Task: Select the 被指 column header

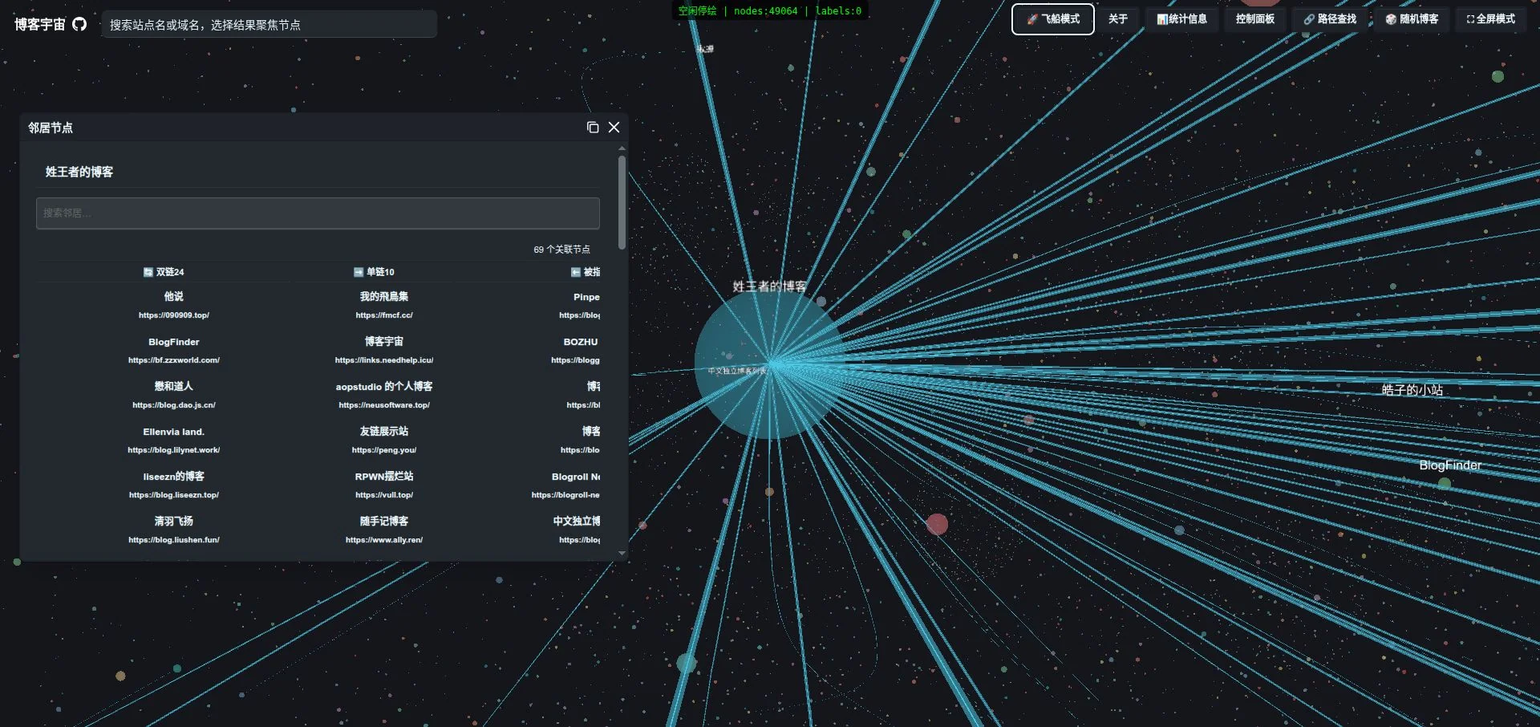Action: point(586,272)
